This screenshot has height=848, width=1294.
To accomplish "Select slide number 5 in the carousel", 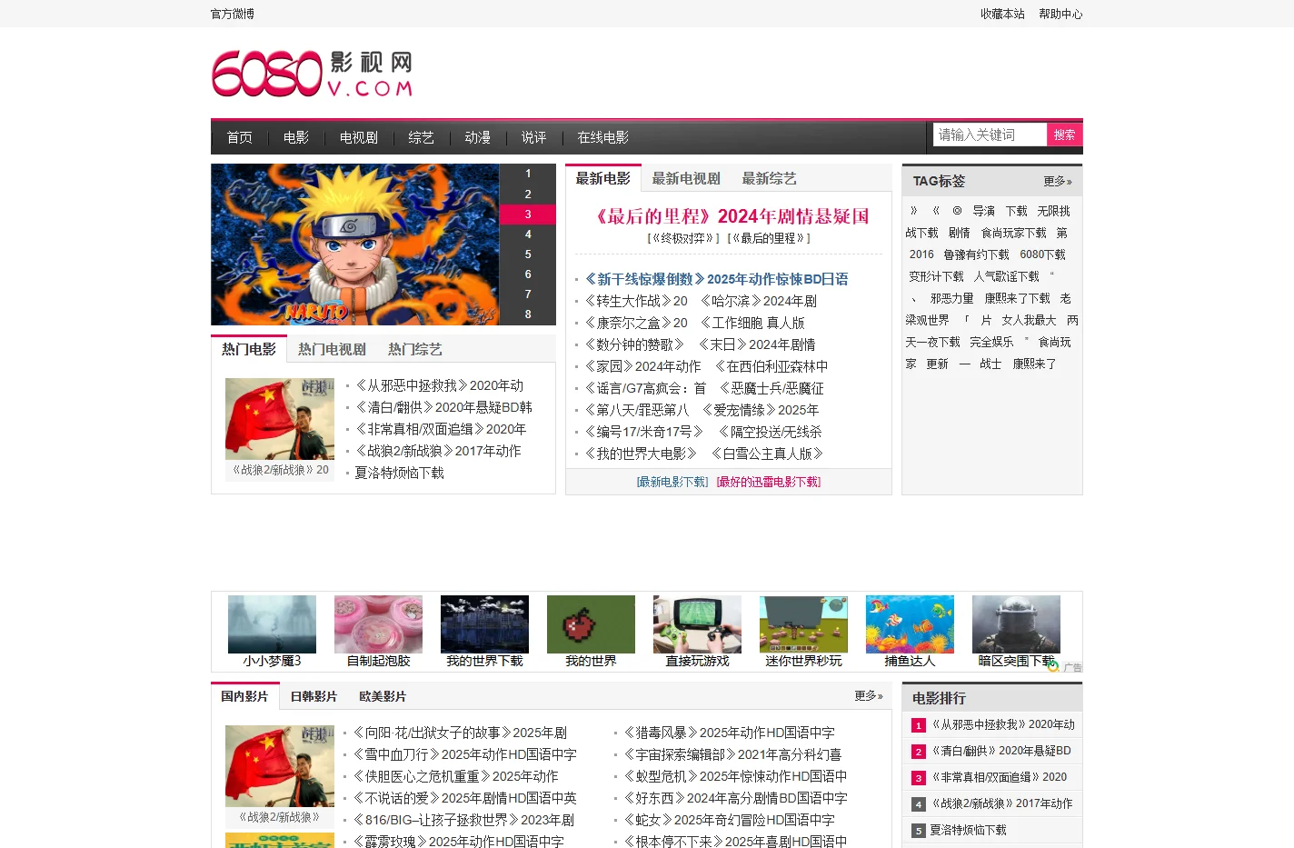I will (528, 254).
